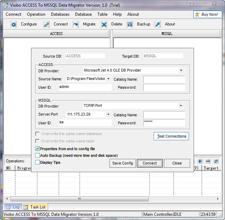Click the Targert column header

click(211, 168)
